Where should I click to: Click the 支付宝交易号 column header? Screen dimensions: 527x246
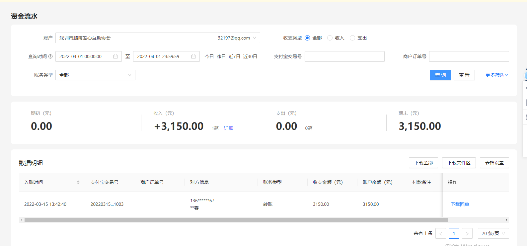(105, 182)
